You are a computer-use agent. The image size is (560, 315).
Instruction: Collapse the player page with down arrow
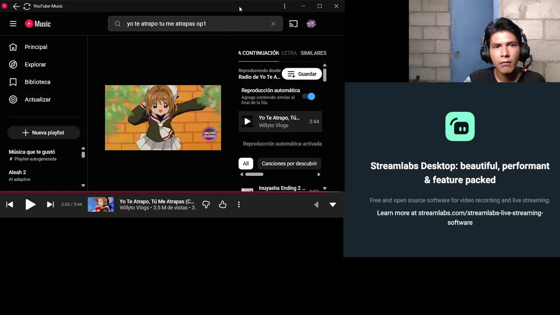pyautogui.click(x=332, y=204)
